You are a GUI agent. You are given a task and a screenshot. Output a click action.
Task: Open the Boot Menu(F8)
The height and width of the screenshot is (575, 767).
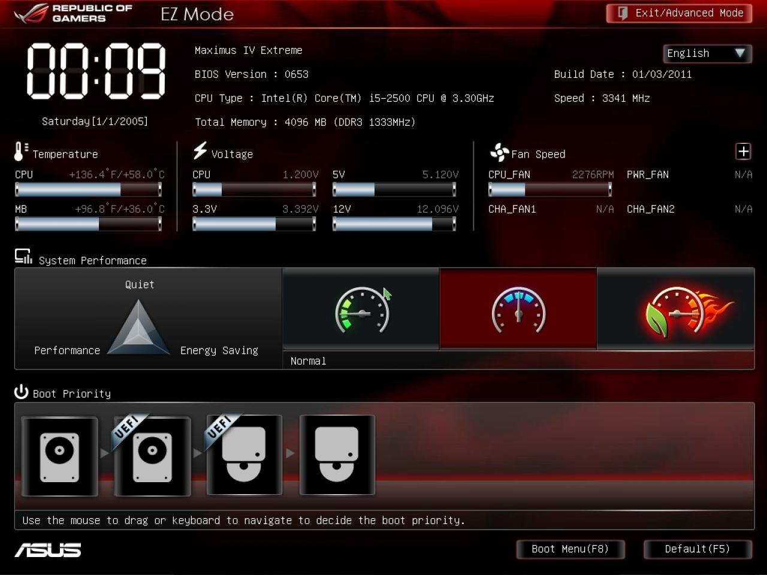(570, 549)
